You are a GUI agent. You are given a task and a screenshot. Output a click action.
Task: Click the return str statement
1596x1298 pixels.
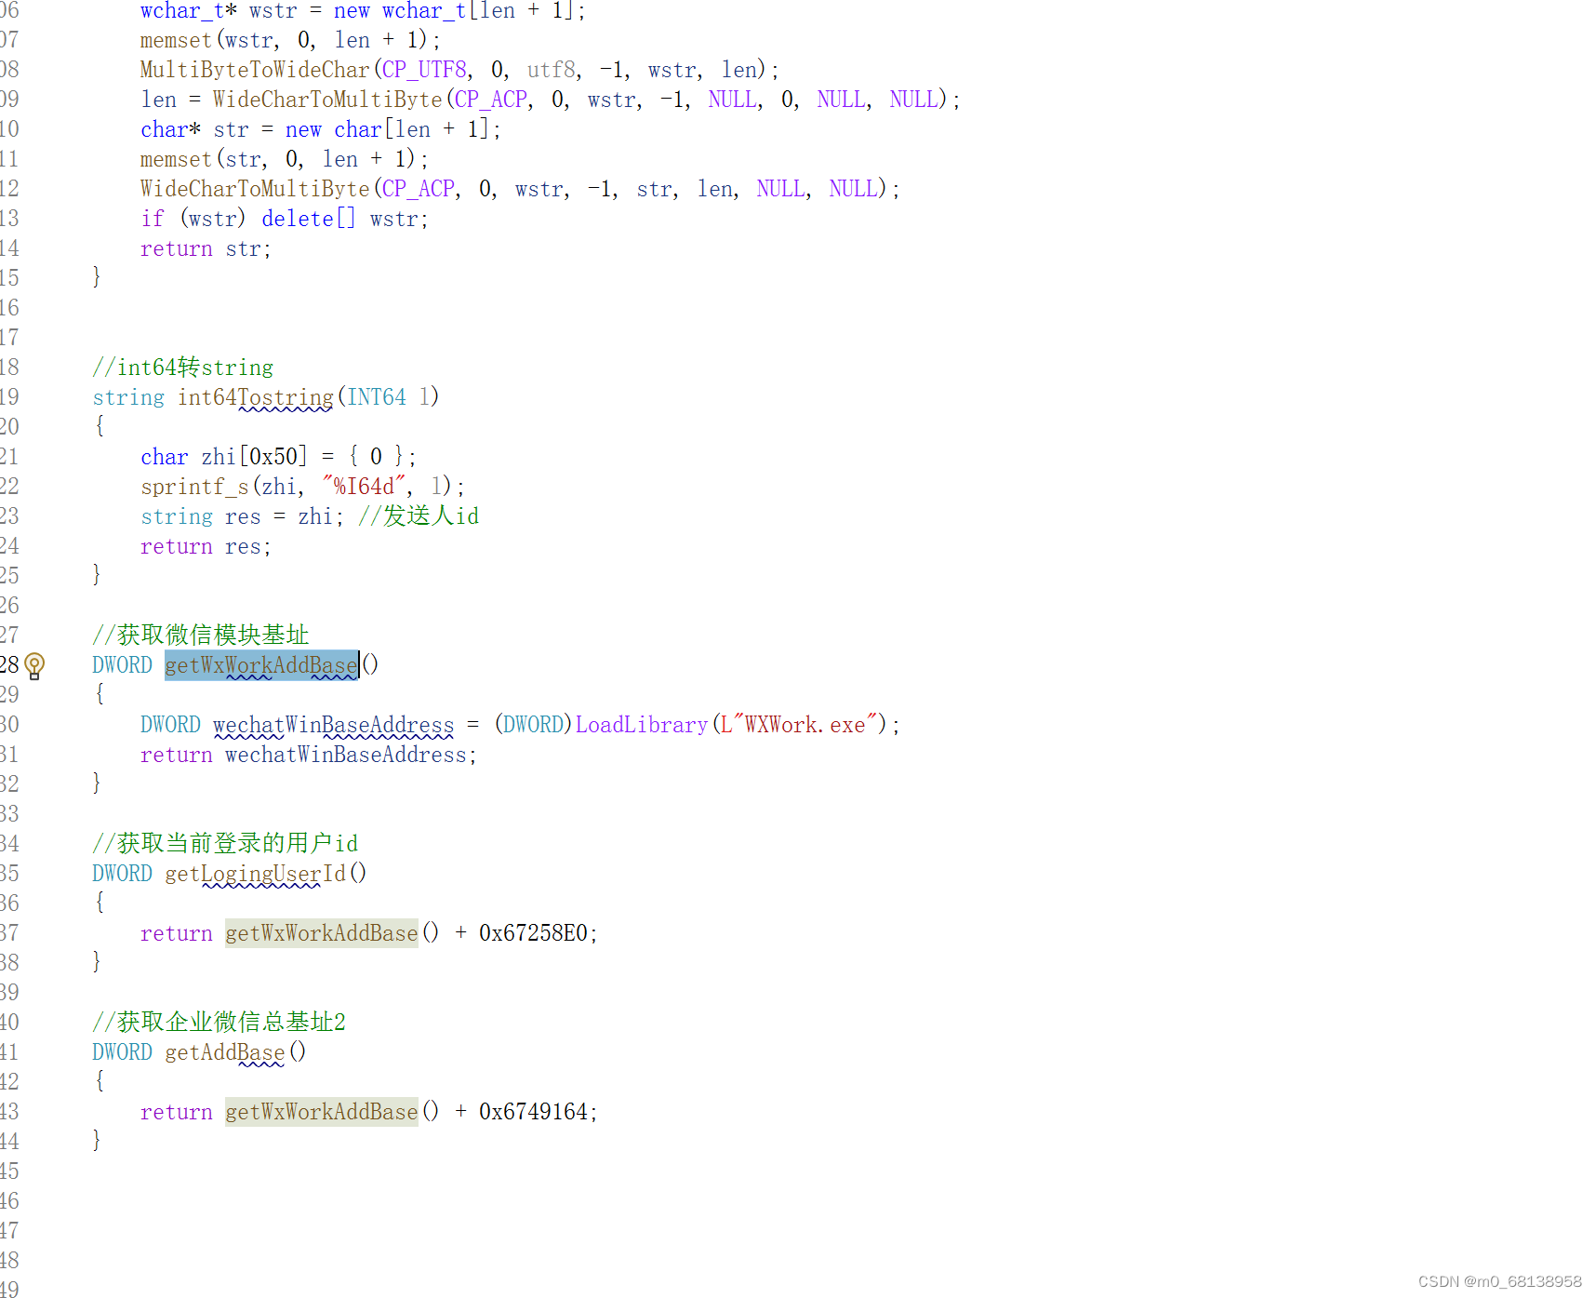(x=206, y=248)
